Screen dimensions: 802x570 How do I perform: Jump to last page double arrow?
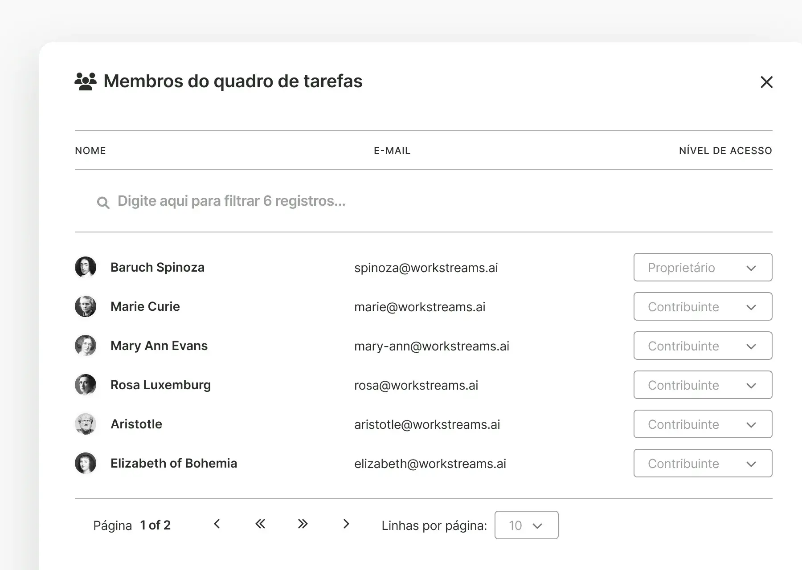[303, 524]
